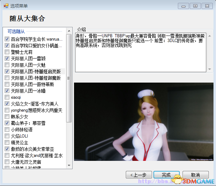The image size is (216, 186).
Task: Minimize the 选项菜单 window
Action: (x=183, y=6)
